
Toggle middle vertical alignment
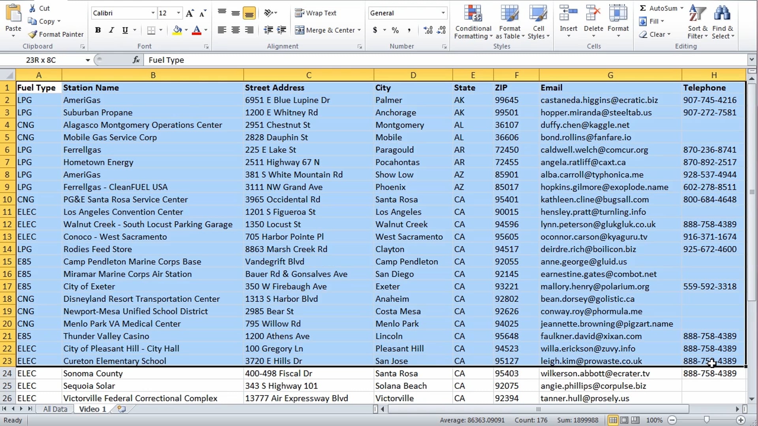pos(236,13)
